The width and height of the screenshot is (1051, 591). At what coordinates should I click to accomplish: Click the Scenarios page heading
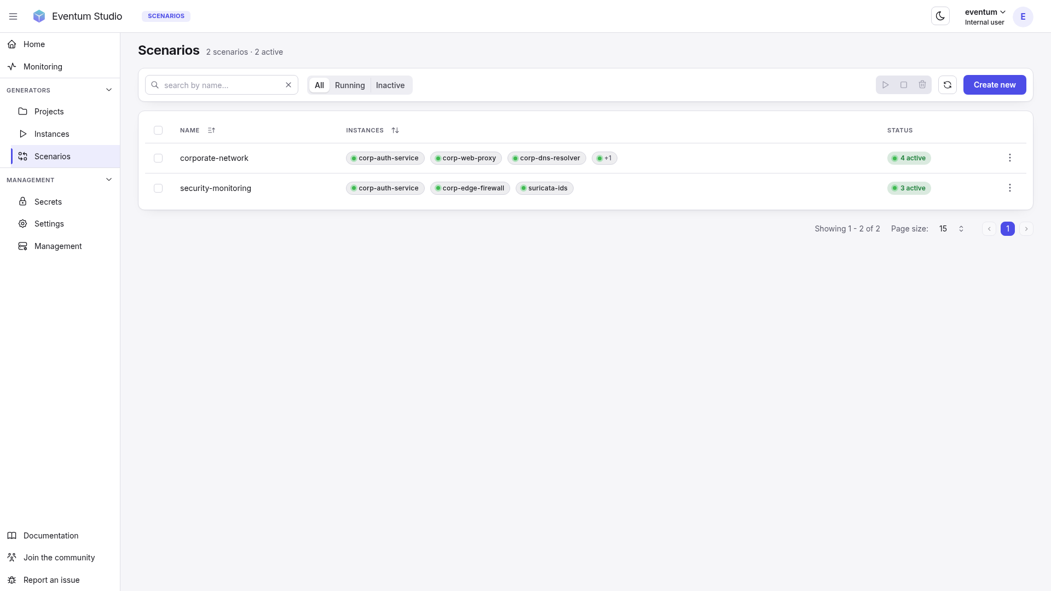click(x=169, y=50)
